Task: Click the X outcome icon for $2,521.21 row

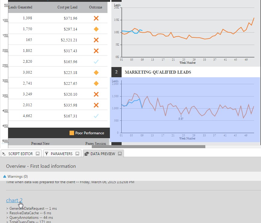Action: point(96,40)
